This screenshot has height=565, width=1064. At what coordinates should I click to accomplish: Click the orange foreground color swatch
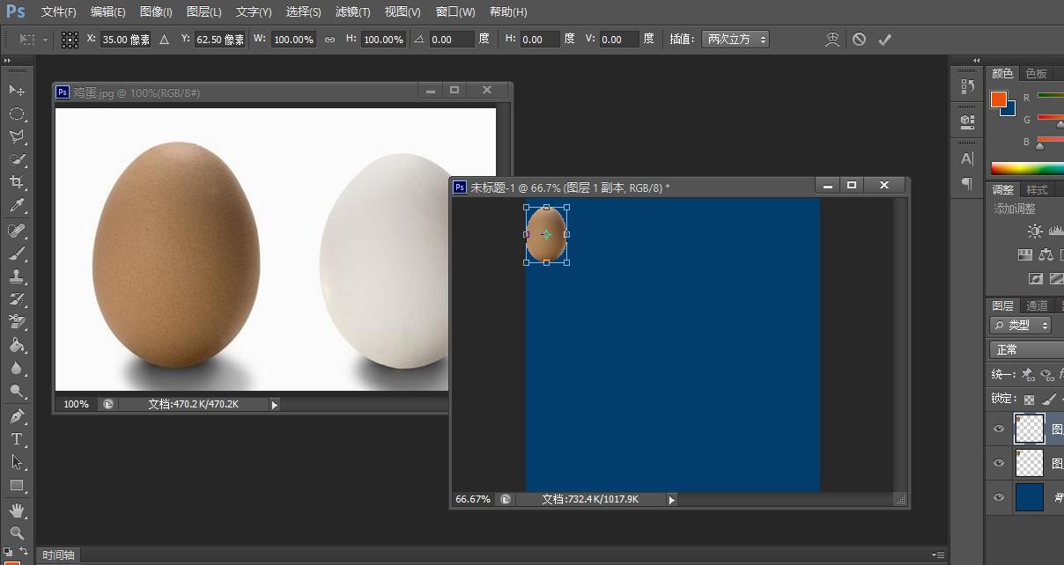(998, 99)
